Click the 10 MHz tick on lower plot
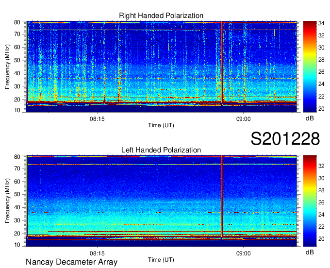The width and height of the screenshot is (330, 268). (17, 245)
